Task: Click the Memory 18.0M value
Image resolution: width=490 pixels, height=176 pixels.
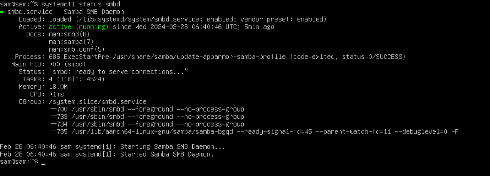Action: (58, 87)
